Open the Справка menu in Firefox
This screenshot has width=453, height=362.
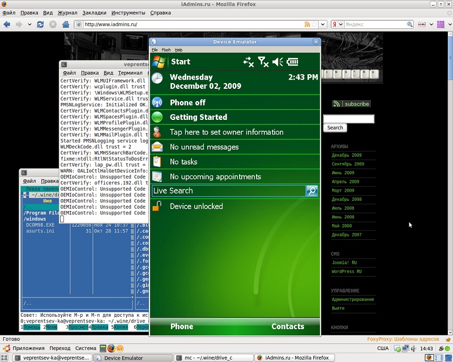160,12
